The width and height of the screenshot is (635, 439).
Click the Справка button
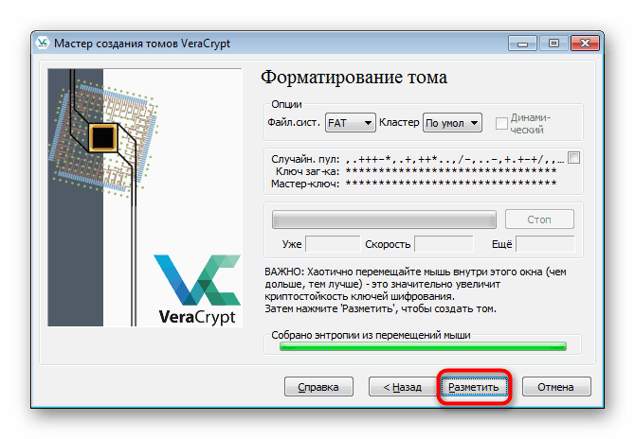[318, 387]
